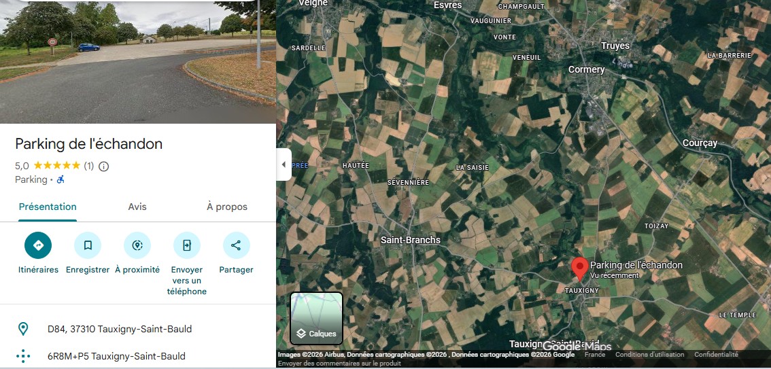Select the Présentation tab
This screenshot has width=771, height=369.
48,207
